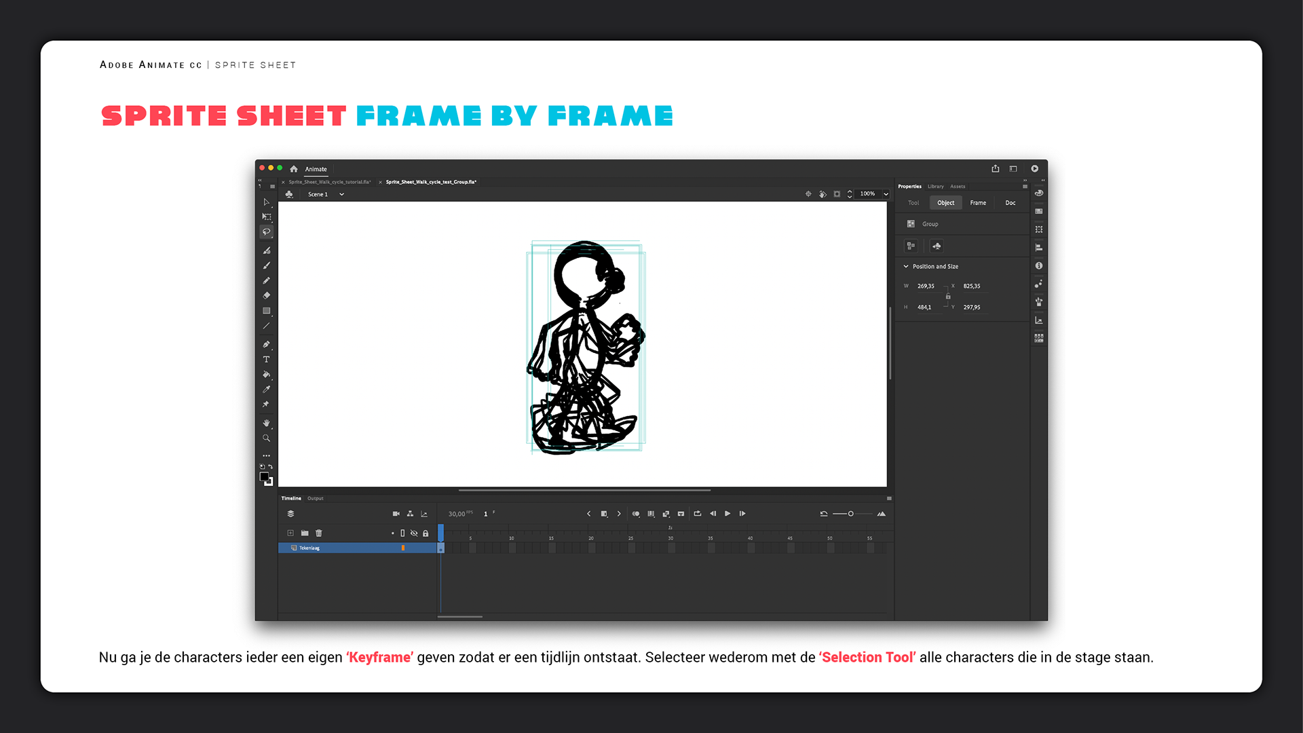
Task: Select the Text tool
Action: tap(267, 360)
